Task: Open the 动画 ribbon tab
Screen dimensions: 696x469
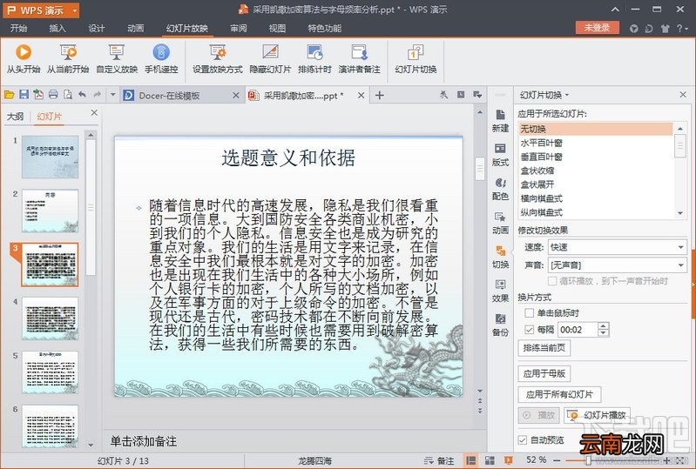Action: 135,28
